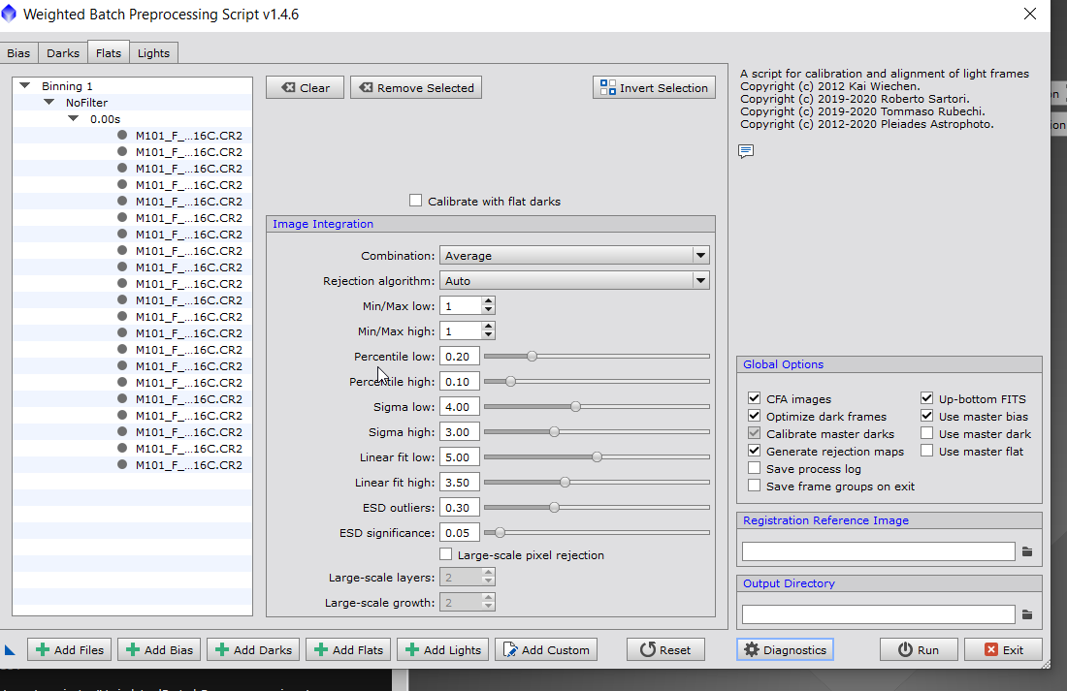Remove Selected files from list
The height and width of the screenshot is (691, 1067).
click(416, 88)
